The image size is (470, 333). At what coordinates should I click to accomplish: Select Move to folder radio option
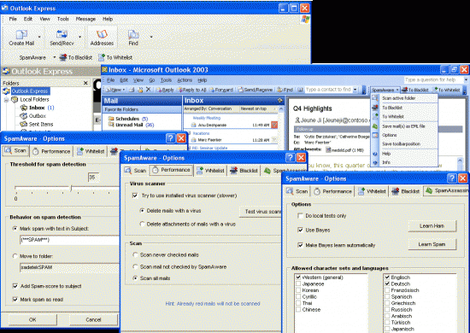point(15,256)
